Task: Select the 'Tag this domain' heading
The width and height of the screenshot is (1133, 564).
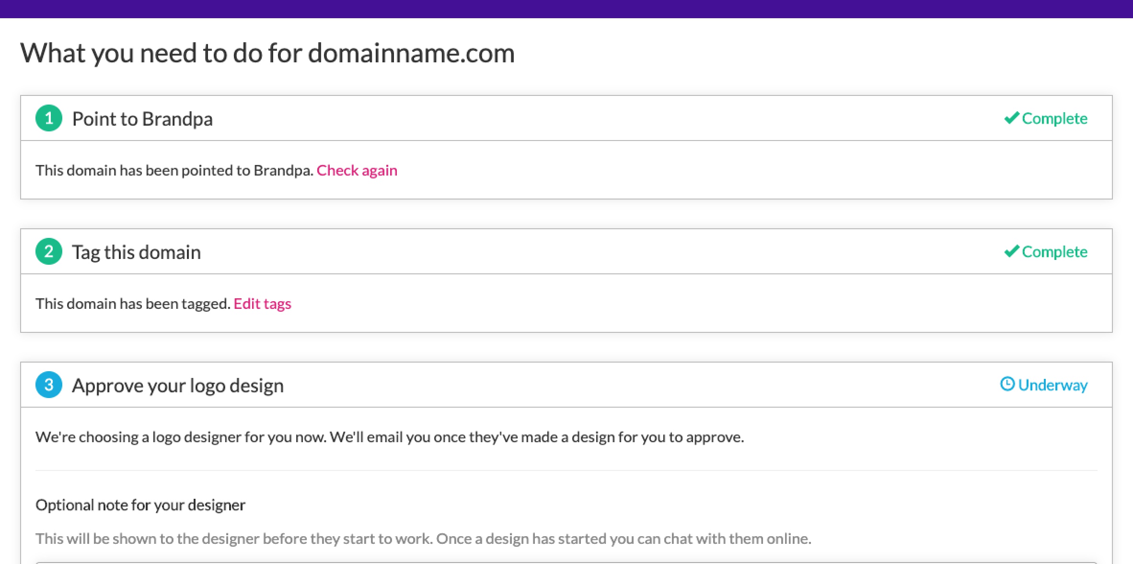Action: pos(137,252)
